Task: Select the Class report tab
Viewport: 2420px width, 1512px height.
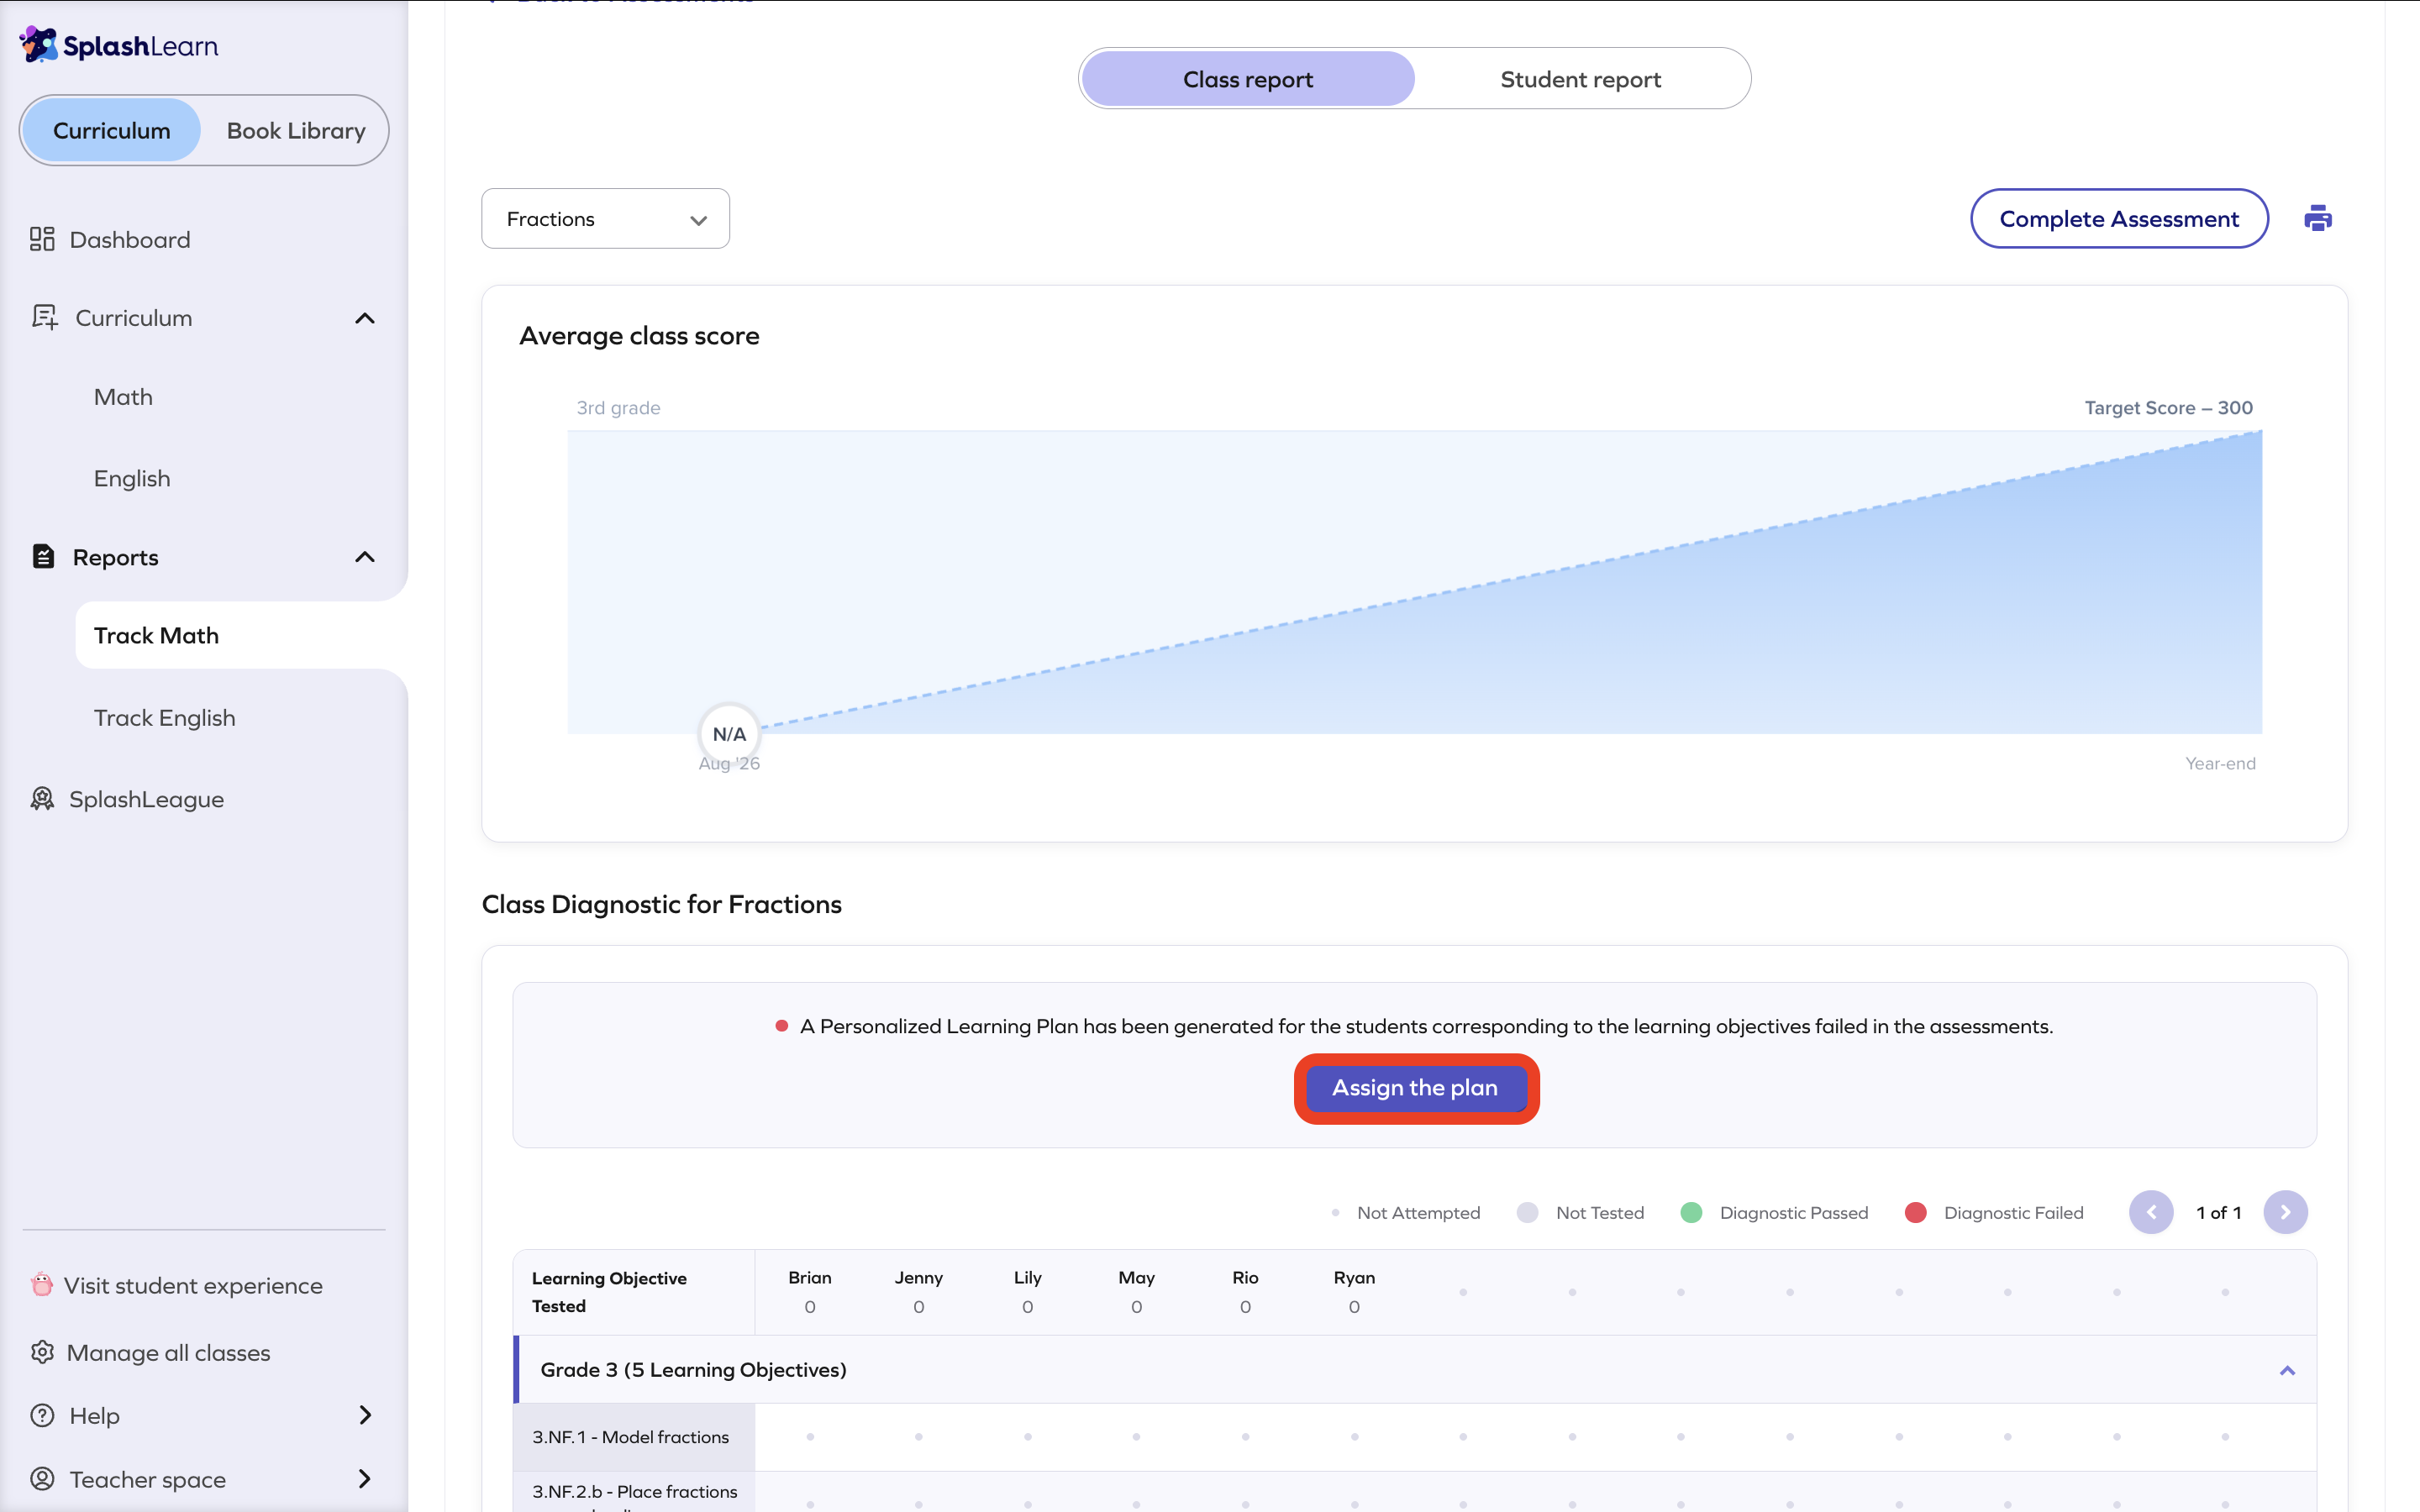Action: (1248, 79)
